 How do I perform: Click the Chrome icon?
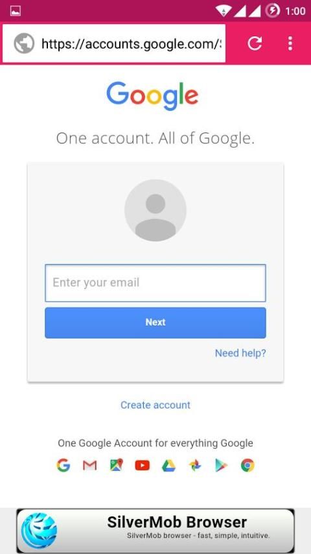coord(248,465)
